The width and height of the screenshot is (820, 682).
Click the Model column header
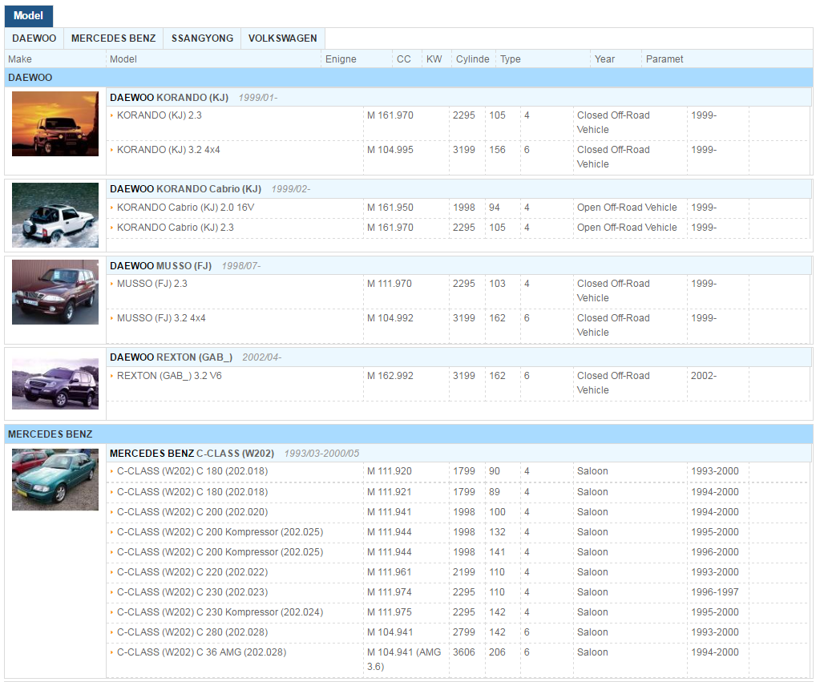123,59
